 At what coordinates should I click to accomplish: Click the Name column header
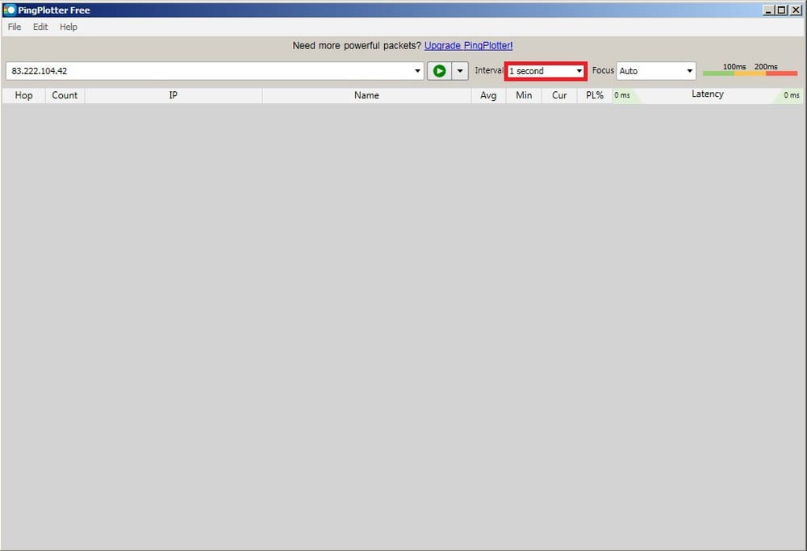366,95
